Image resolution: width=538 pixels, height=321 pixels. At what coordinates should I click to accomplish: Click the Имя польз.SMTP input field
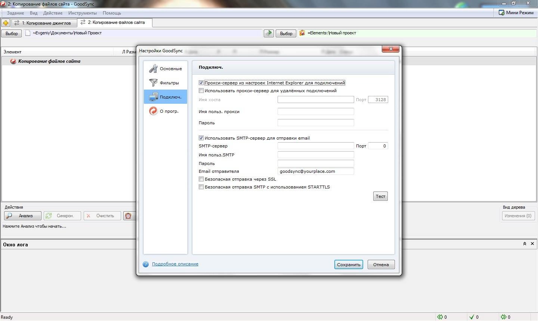pos(316,155)
